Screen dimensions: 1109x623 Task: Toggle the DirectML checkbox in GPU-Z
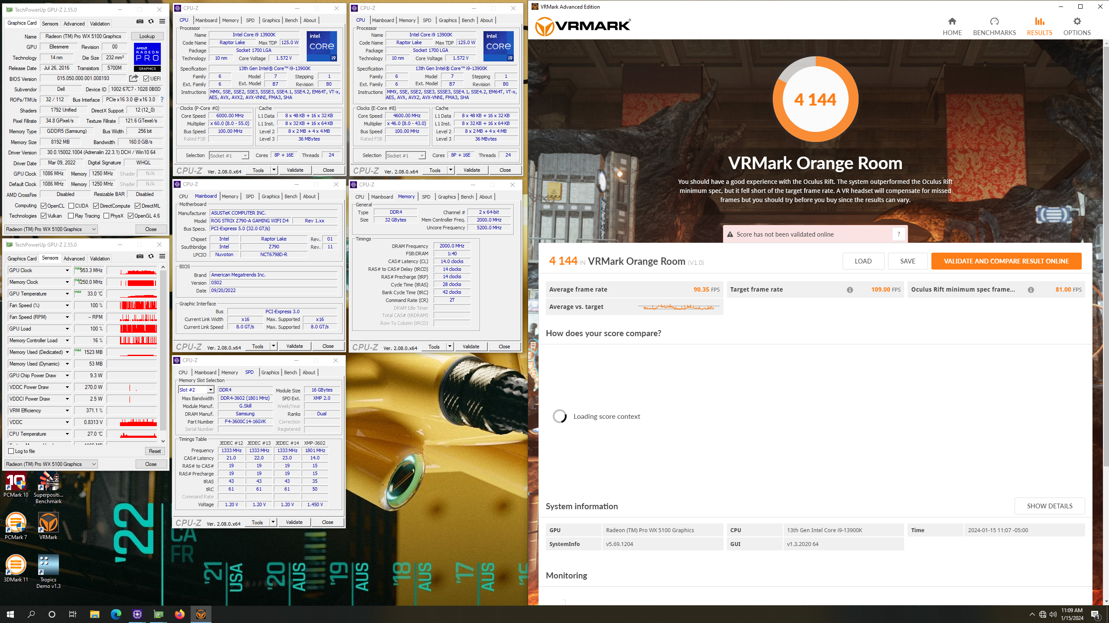coord(137,206)
